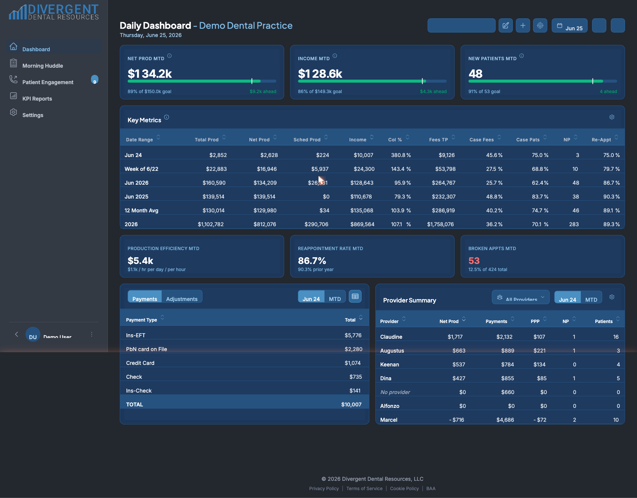Viewport: 637px width, 498px height.
Task: Switch Payments panel to MTD
Action: pyautogui.click(x=335, y=297)
